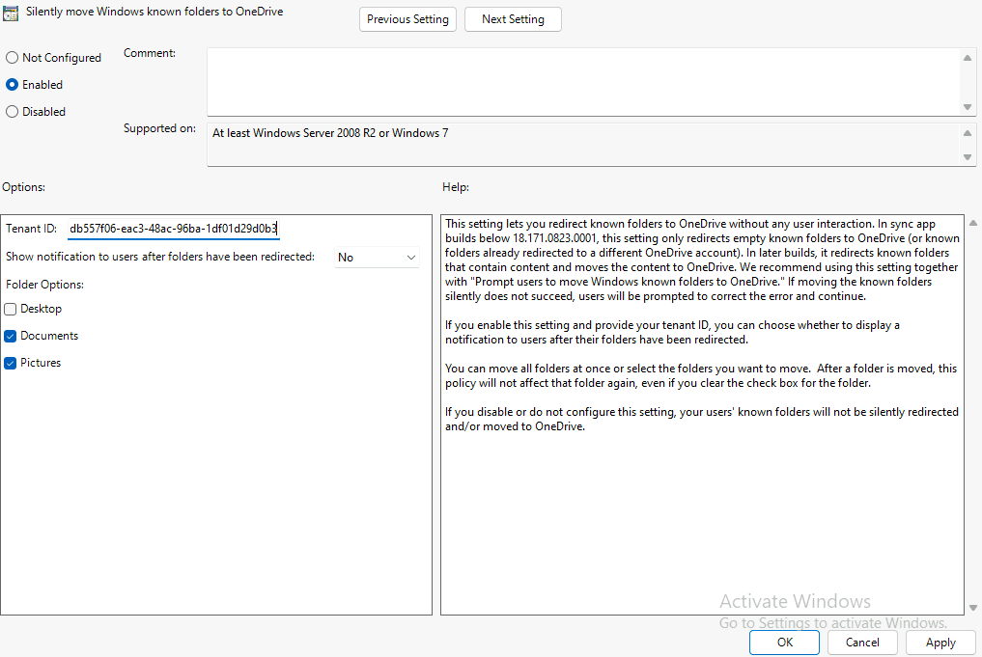Viewport: 982px width, 657px height.
Task: Click the Supported on scroll down arrow
Action: coord(968,157)
